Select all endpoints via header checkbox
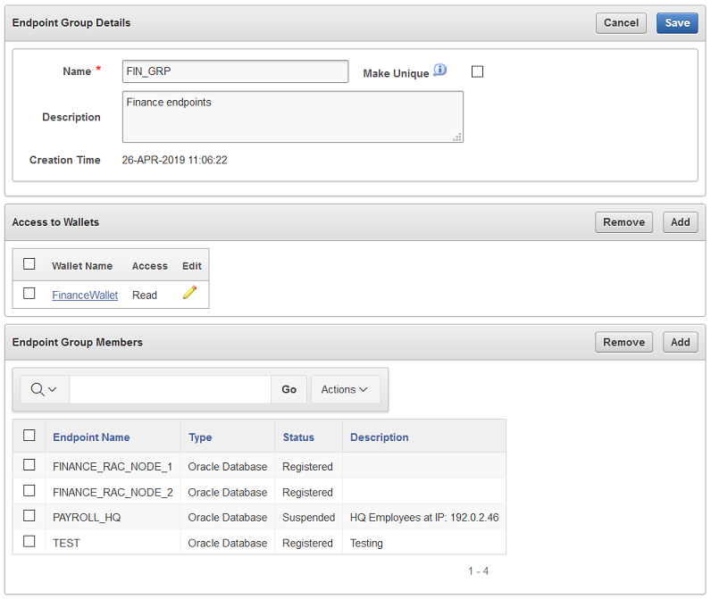 (x=29, y=436)
